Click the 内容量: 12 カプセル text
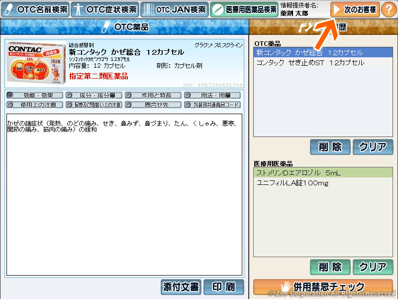 pos(97,66)
